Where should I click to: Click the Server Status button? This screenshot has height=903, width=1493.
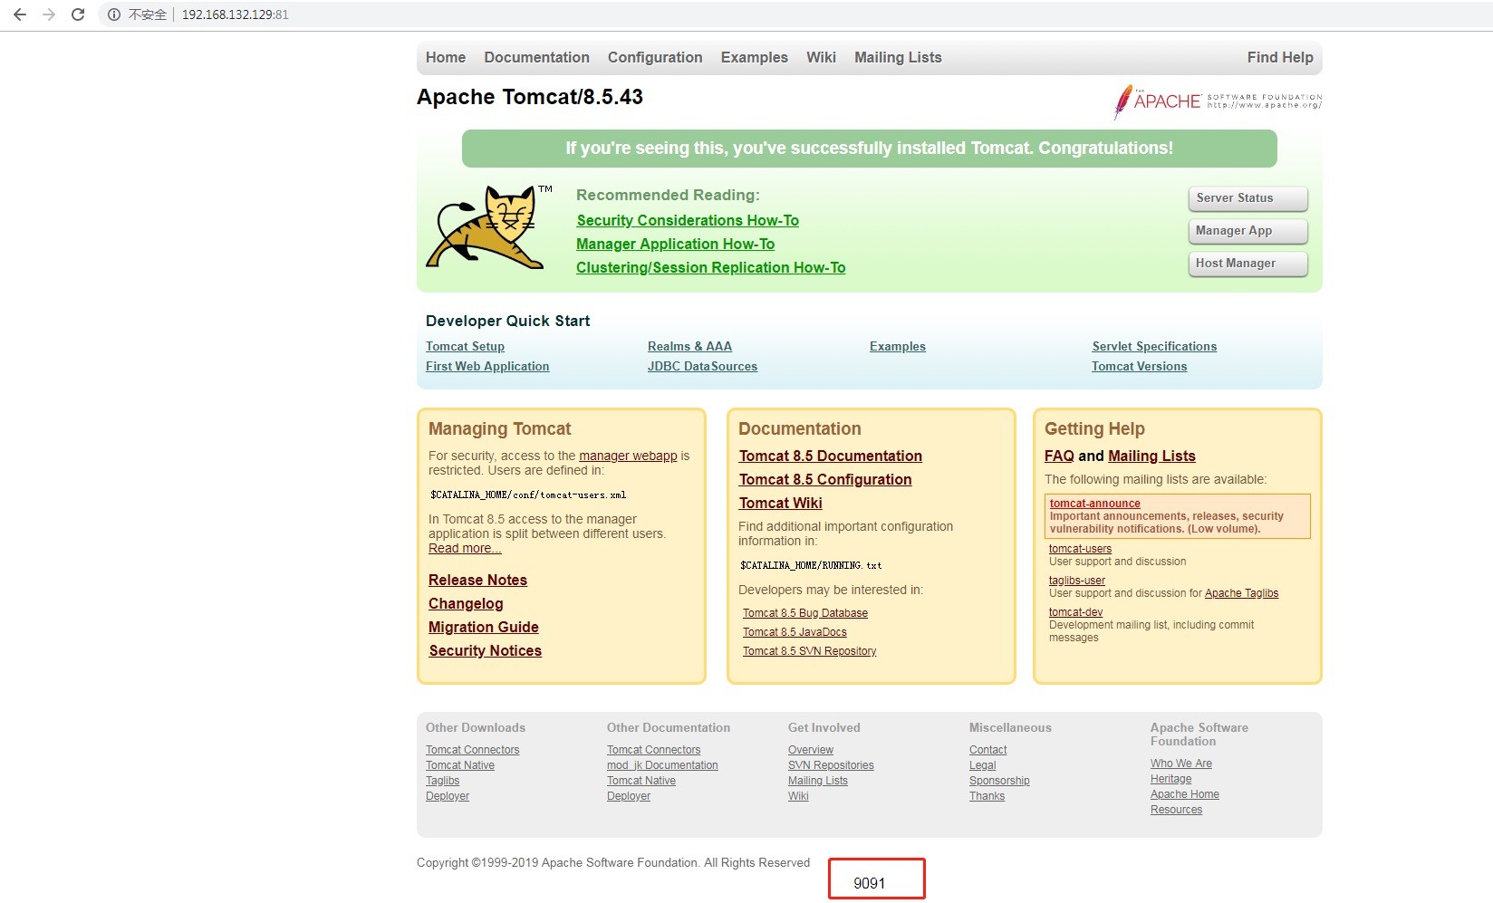pyautogui.click(x=1247, y=198)
